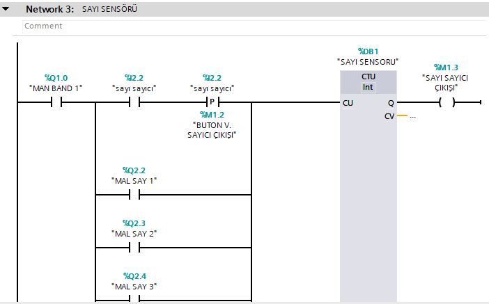Select the first sayı sayıcı normally-open contact
Image resolution: width=489 pixels, height=304 pixels.
click(x=134, y=102)
